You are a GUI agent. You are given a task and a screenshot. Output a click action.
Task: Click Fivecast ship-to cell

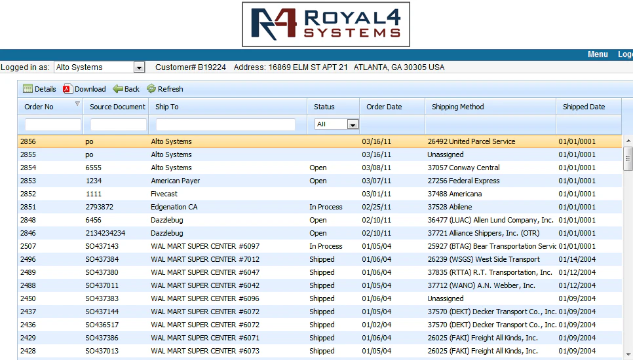click(x=164, y=194)
